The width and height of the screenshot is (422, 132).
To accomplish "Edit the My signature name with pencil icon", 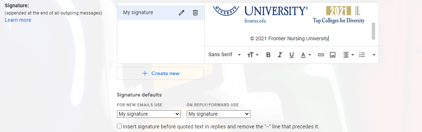I will [x=182, y=13].
